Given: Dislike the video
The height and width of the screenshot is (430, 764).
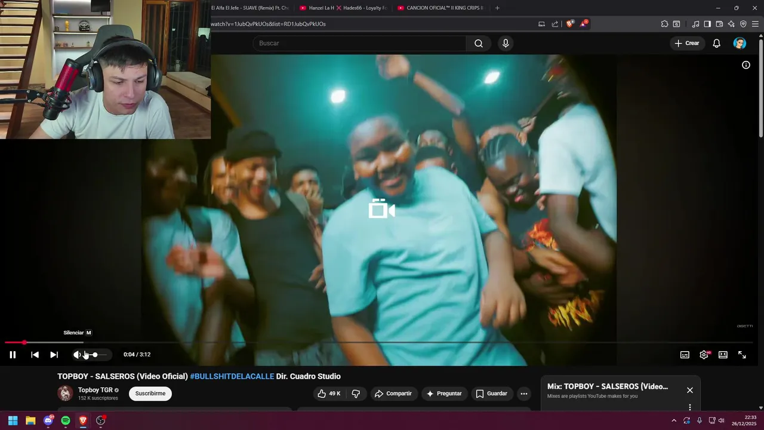Looking at the screenshot, I should click(356, 394).
